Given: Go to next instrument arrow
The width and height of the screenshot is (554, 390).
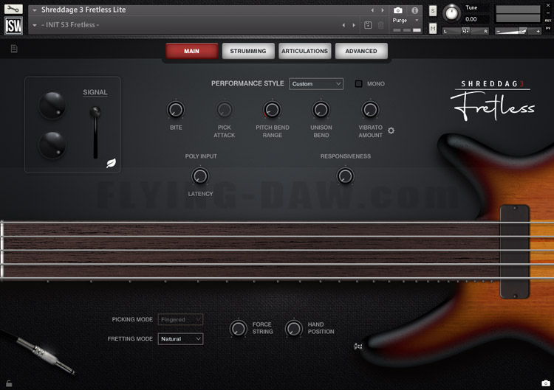Looking at the screenshot, I should pos(383,10).
